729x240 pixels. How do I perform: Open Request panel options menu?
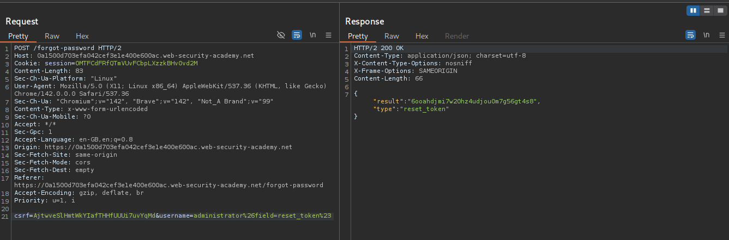click(328, 35)
